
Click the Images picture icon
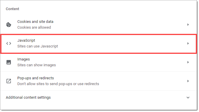click(9, 62)
